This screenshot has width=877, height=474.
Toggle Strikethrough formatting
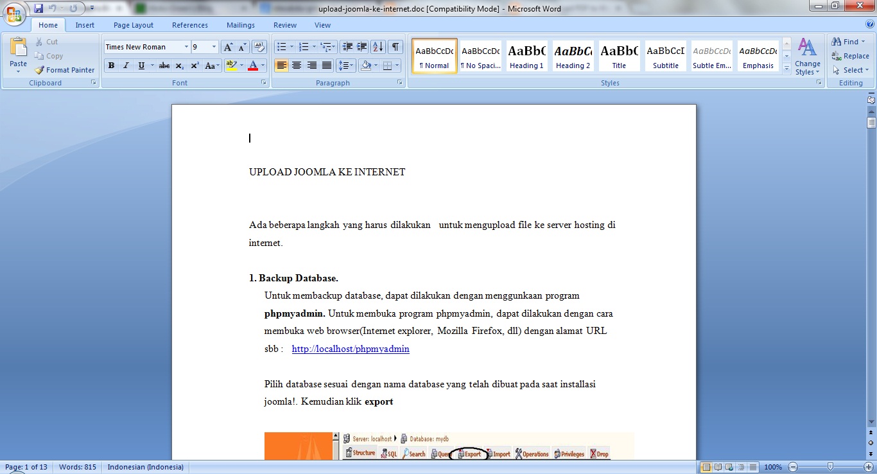pos(164,66)
